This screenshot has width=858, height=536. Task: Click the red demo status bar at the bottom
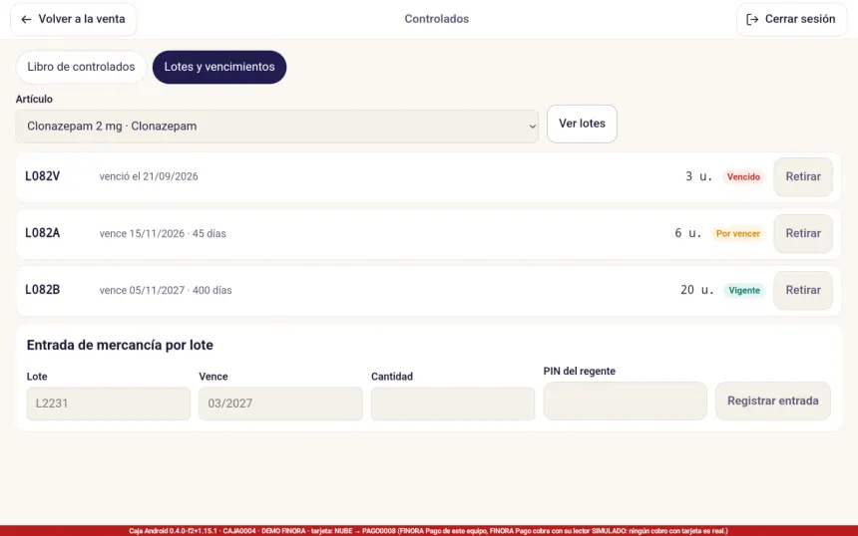(429, 531)
